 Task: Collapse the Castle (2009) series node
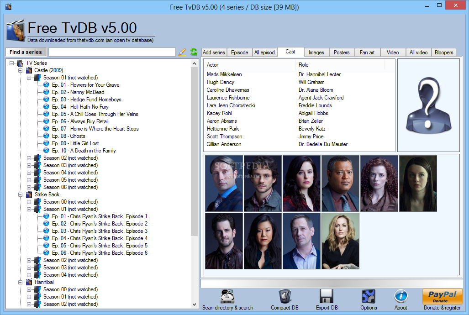pyautogui.click(x=21, y=71)
